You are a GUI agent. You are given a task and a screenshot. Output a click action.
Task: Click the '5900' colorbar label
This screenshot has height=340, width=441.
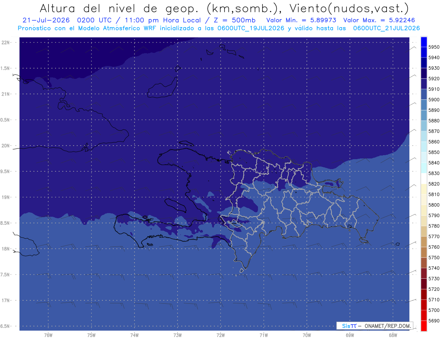click(x=434, y=99)
